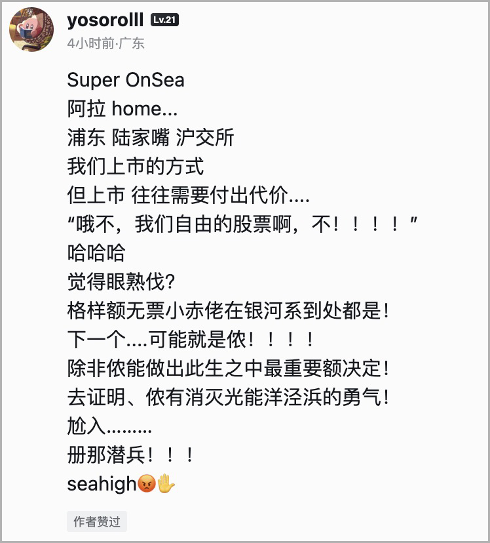Click the "册那潜兵!!!" line
490x543 pixels.
pos(130,455)
